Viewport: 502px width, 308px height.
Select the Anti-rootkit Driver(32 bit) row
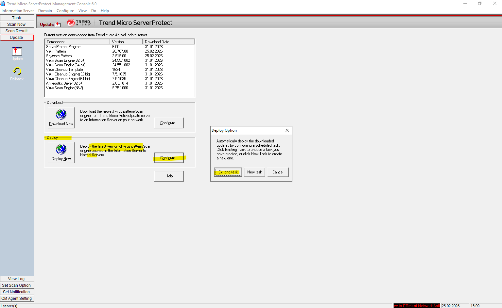click(119, 83)
